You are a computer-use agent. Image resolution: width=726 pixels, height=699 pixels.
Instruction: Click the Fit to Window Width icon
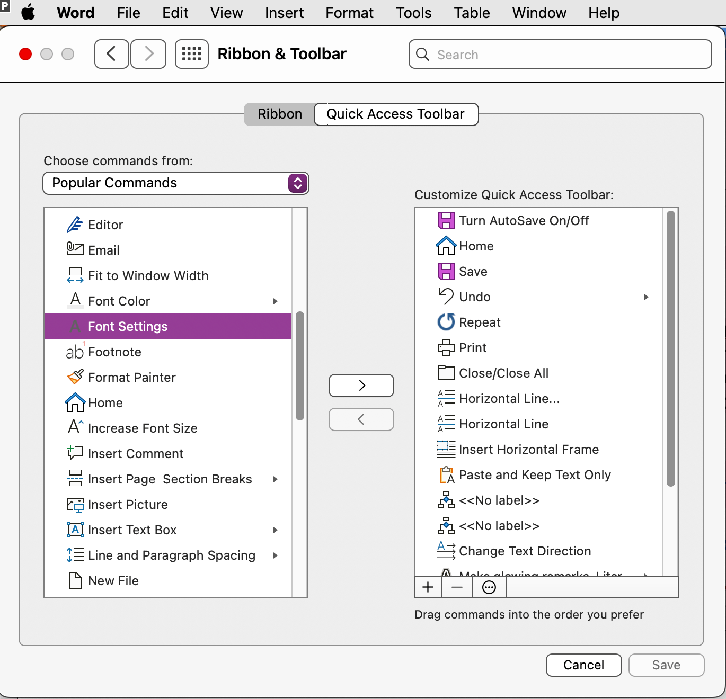pyautogui.click(x=75, y=275)
